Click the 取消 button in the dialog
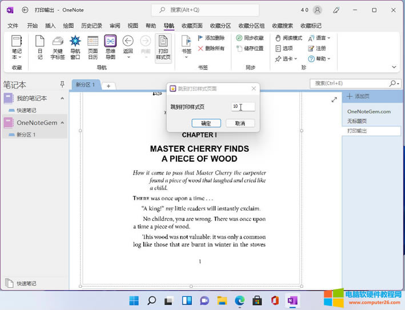Viewport: 405px width, 310px height. click(240, 123)
